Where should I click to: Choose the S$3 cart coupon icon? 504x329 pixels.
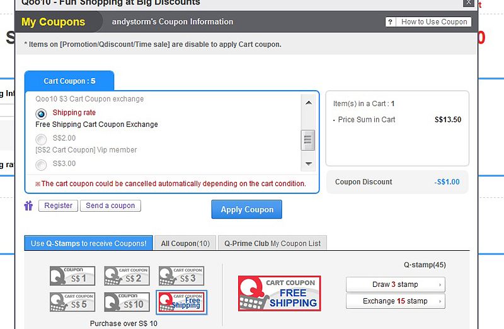click(x=181, y=276)
